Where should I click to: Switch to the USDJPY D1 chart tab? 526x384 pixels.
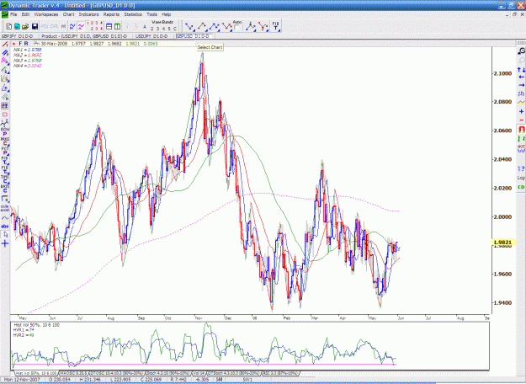pyautogui.click(x=151, y=36)
